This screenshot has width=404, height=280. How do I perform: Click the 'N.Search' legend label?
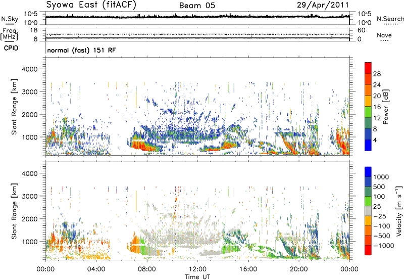[x=390, y=19]
